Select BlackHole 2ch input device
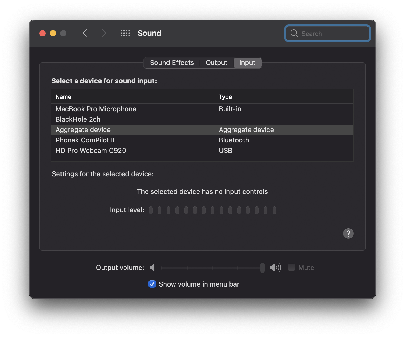Viewport: 405px width, 337px height. [202, 119]
